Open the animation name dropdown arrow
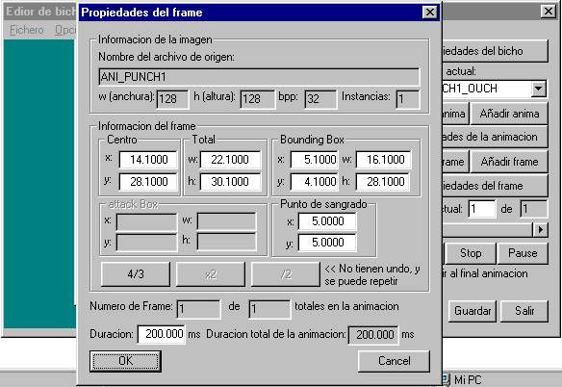This screenshot has width=562, height=387. (538, 89)
